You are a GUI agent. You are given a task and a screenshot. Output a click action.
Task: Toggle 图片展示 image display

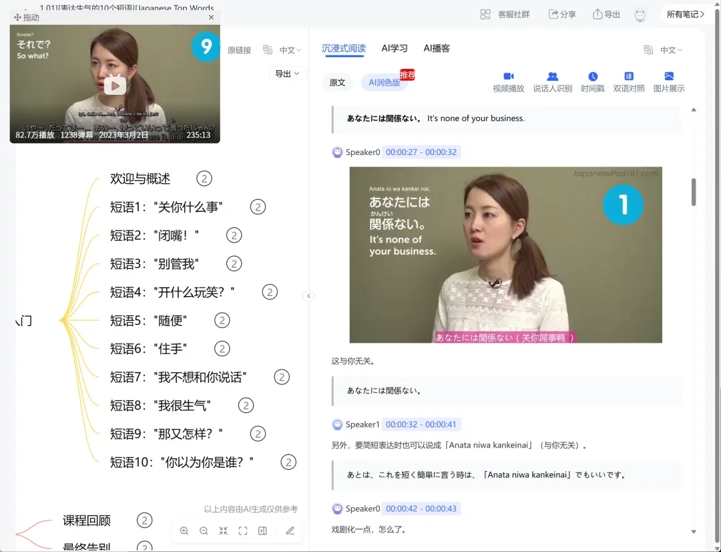pos(668,82)
